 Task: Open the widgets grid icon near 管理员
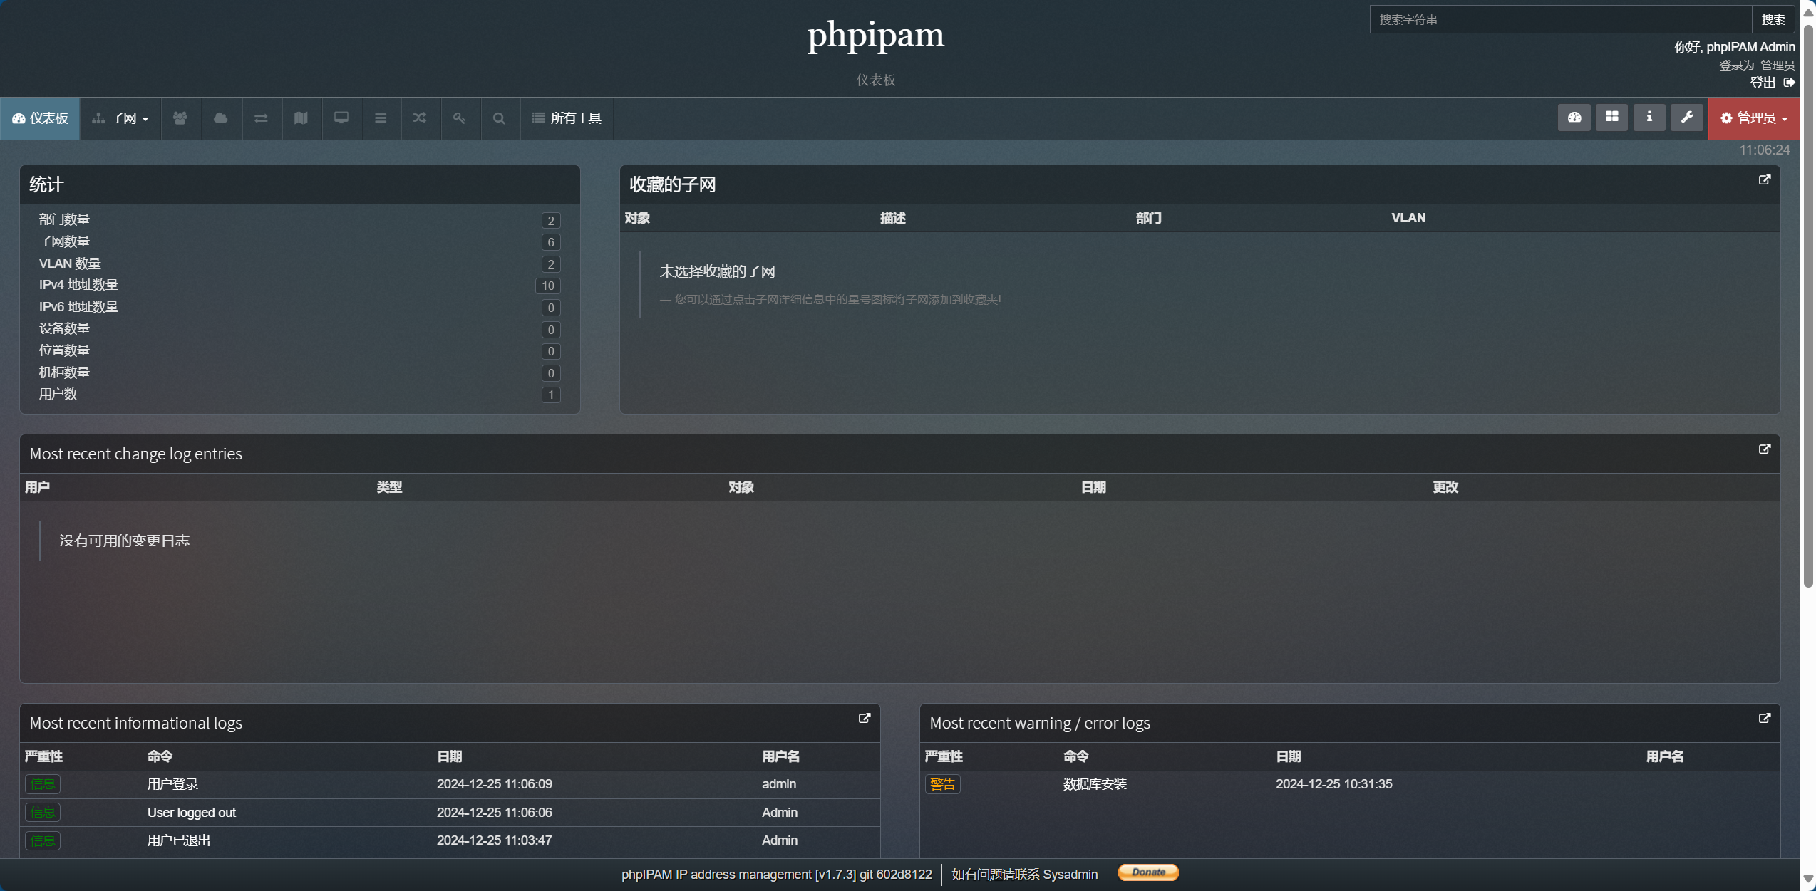click(1611, 117)
